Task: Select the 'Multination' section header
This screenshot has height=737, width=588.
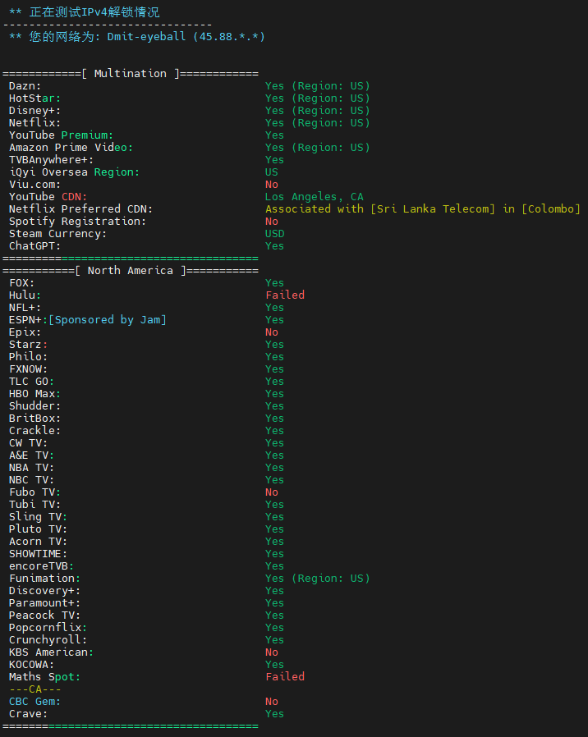Action: 131,74
